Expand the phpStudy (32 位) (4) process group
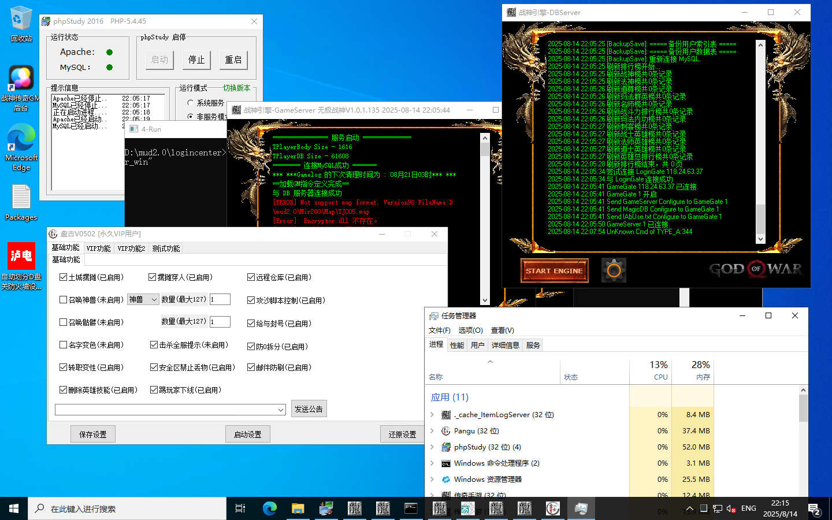 pos(432,447)
